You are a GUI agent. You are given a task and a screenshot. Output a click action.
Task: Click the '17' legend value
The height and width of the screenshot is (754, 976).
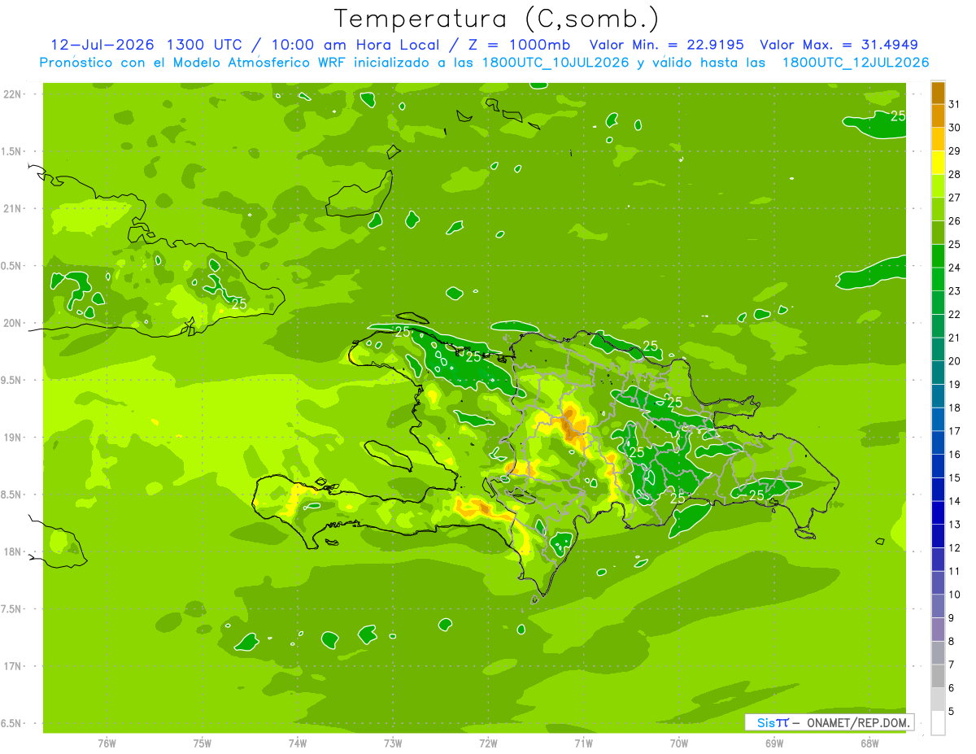[x=955, y=431]
